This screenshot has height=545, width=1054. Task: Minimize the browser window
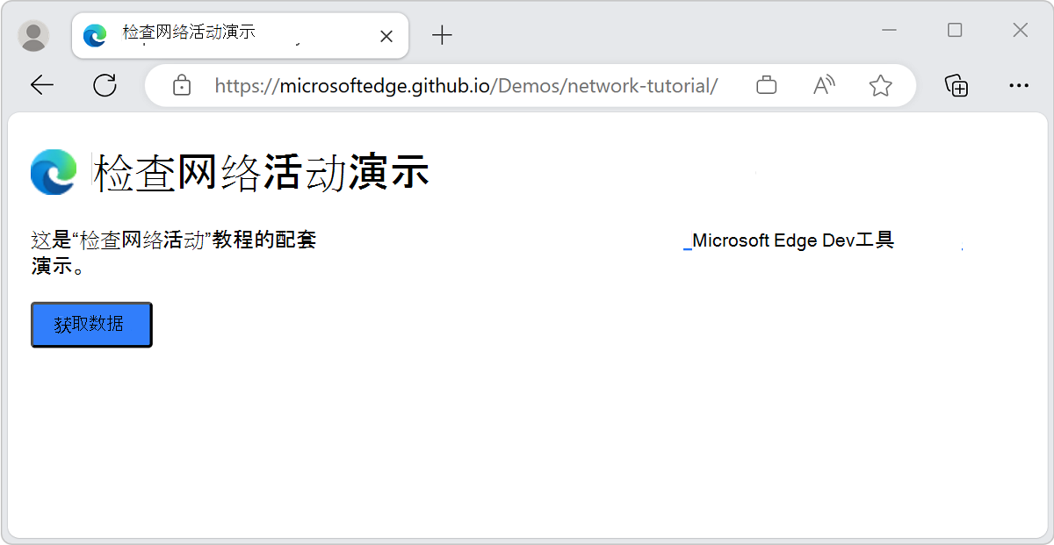(889, 30)
